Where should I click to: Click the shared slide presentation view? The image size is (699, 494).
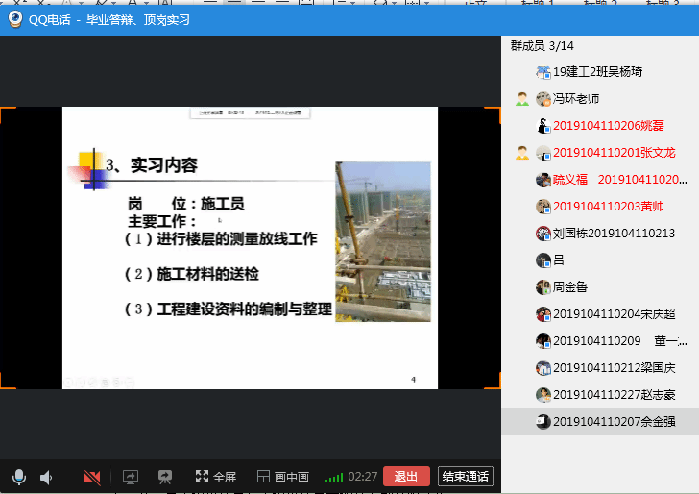tap(250, 248)
